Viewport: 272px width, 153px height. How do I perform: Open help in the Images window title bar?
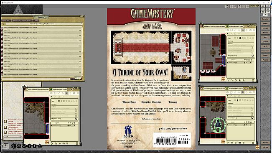point(81,16)
